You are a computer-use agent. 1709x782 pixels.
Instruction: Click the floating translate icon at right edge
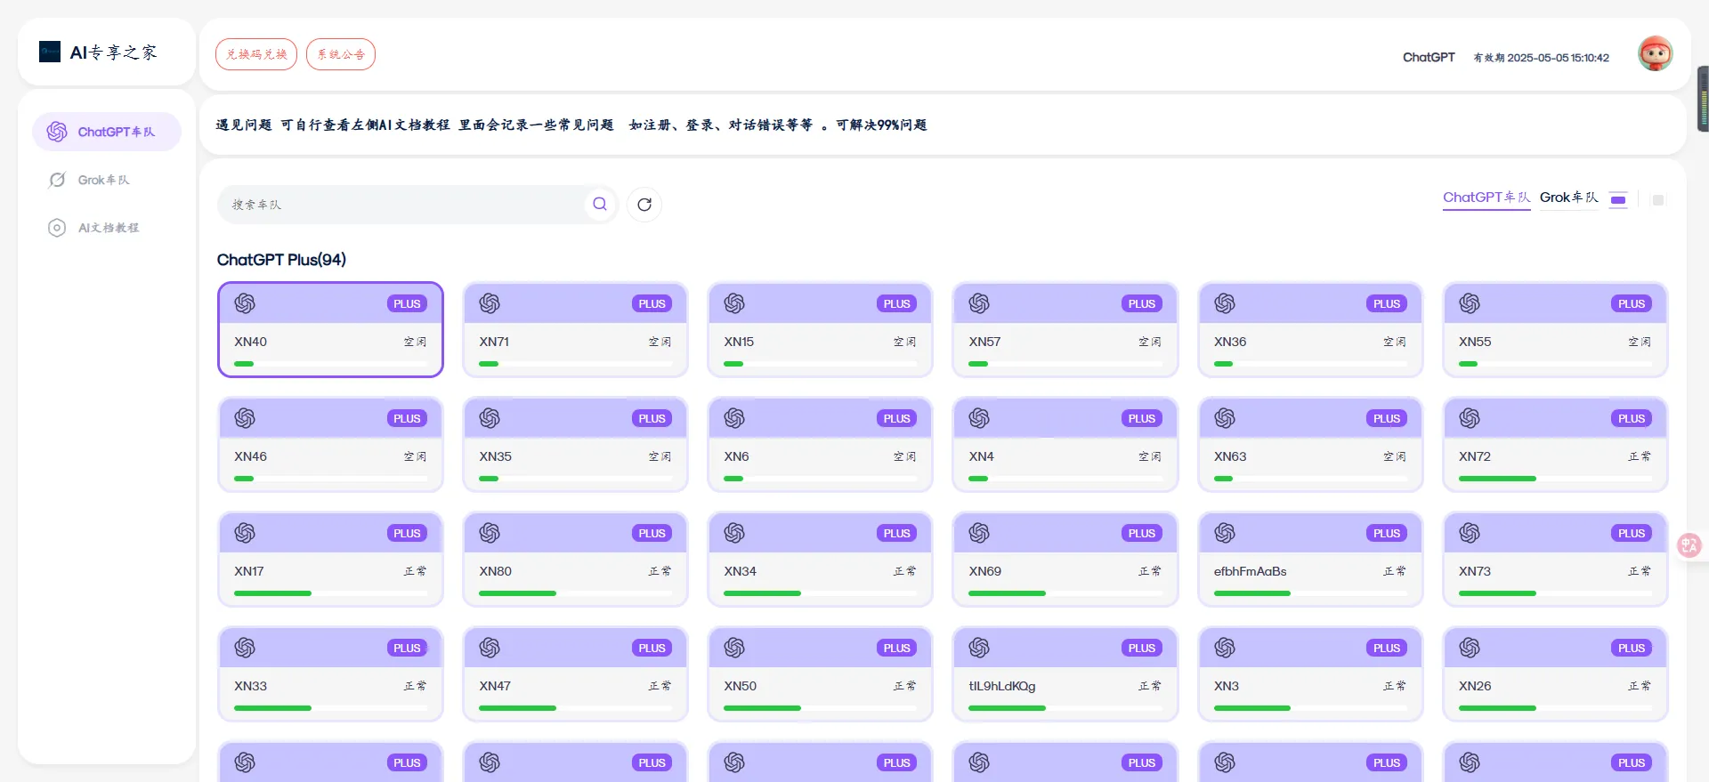pos(1689,544)
